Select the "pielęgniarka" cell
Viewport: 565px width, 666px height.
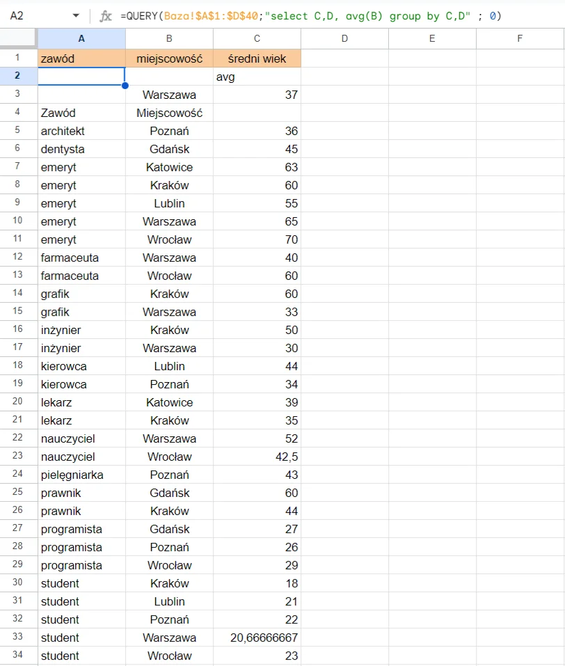point(81,475)
